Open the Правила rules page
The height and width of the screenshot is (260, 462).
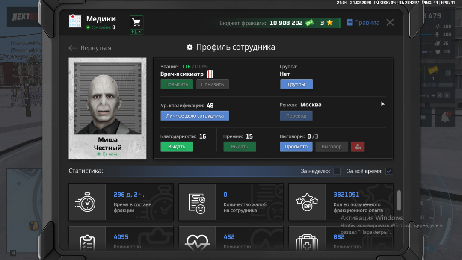(363, 23)
